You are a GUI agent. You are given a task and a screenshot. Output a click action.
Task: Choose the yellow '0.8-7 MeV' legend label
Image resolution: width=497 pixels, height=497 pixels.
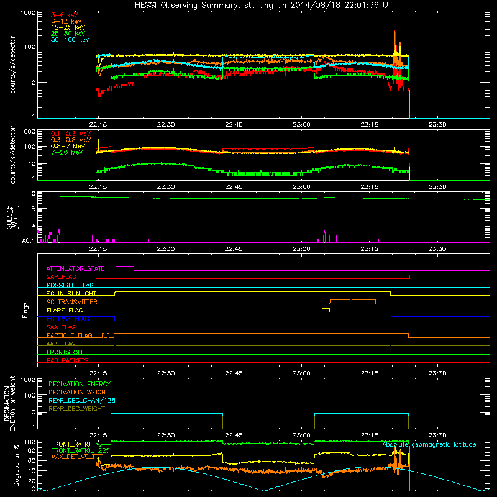coord(68,146)
